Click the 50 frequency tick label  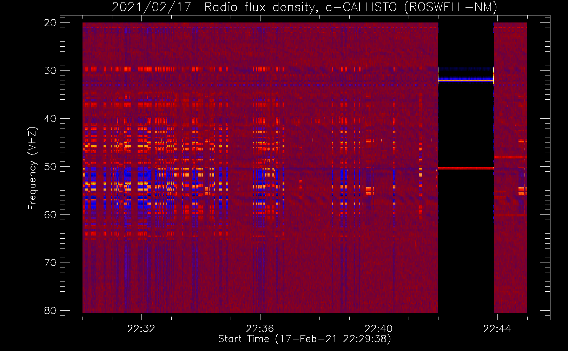[x=50, y=167]
